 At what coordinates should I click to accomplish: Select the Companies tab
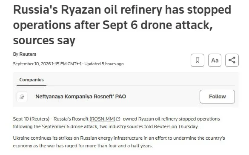pyautogui.click(x=31, y=80)
